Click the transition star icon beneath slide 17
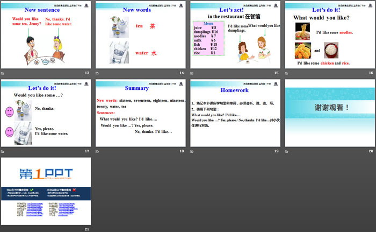 pyautogui.click(x=3, y=151)
